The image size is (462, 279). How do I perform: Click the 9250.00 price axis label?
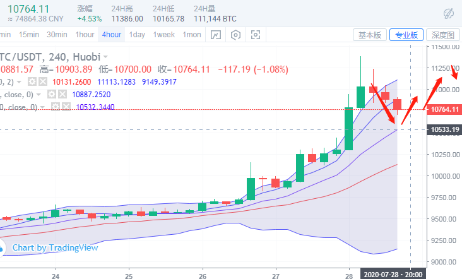click(x=444, y=240)
